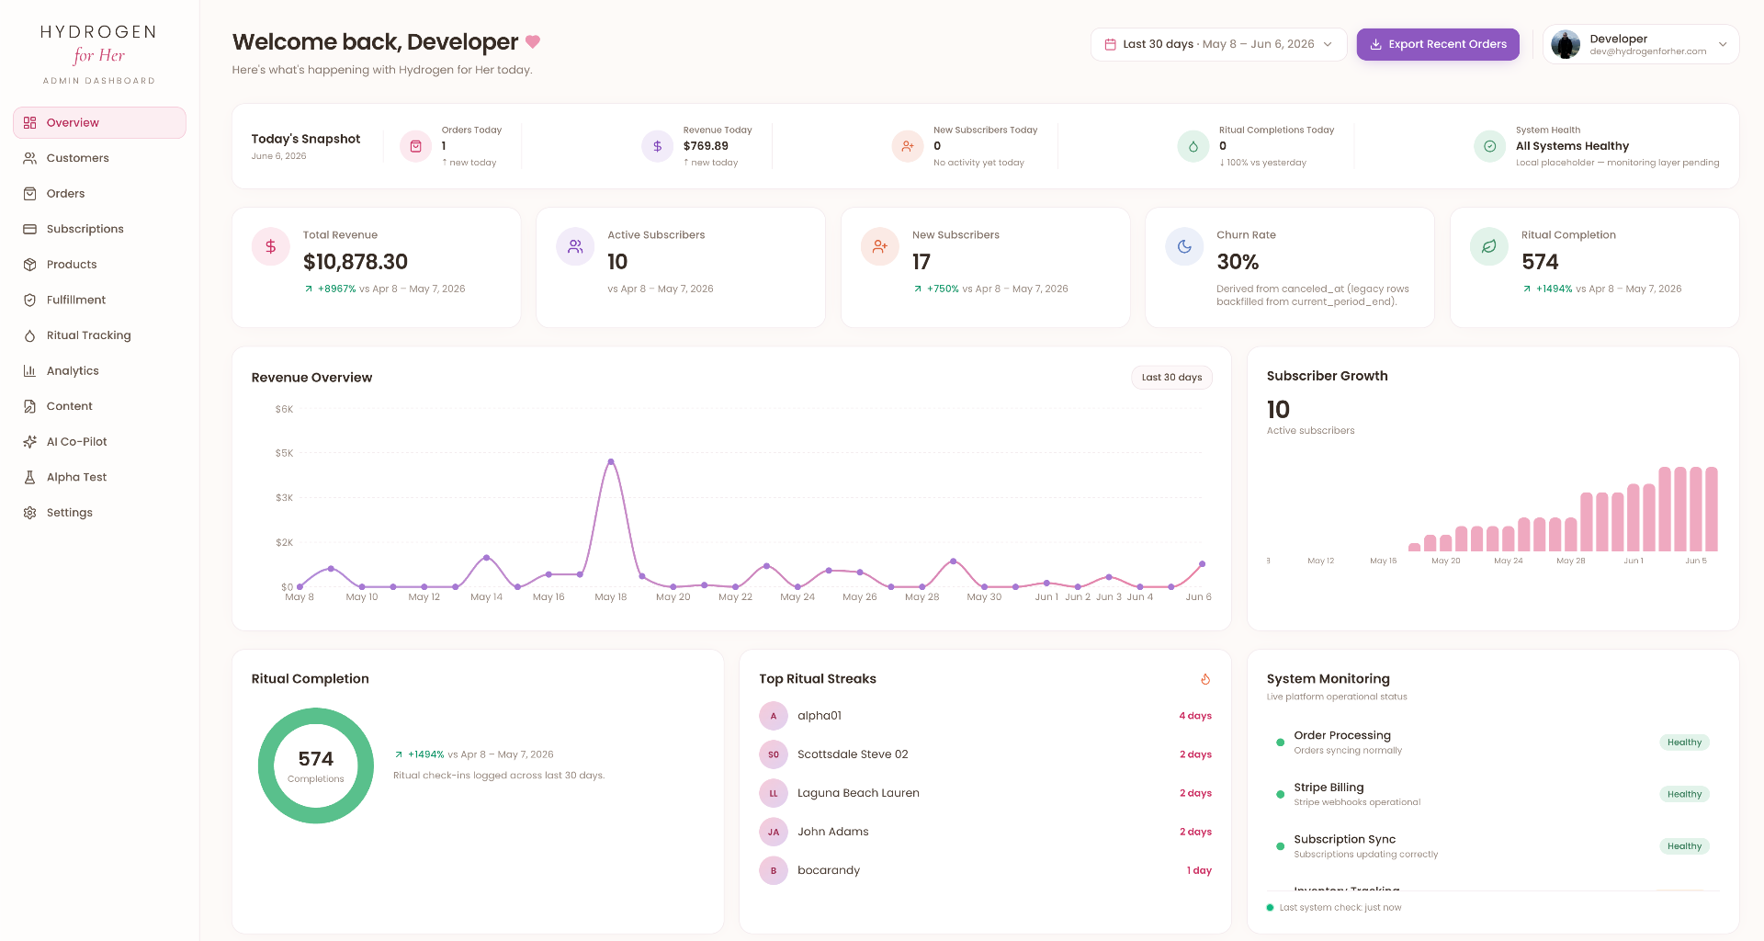
Task: Open the Orders section
Action: pos(99,194)
